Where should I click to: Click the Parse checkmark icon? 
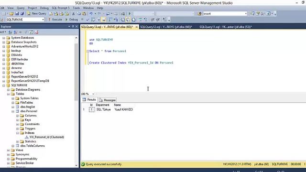(x=87, y=20)
